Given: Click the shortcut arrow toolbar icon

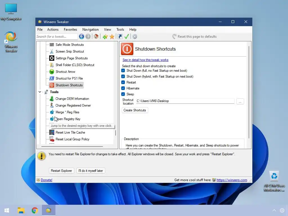Looking at the screenshot, I should click(x=120, y=37).
